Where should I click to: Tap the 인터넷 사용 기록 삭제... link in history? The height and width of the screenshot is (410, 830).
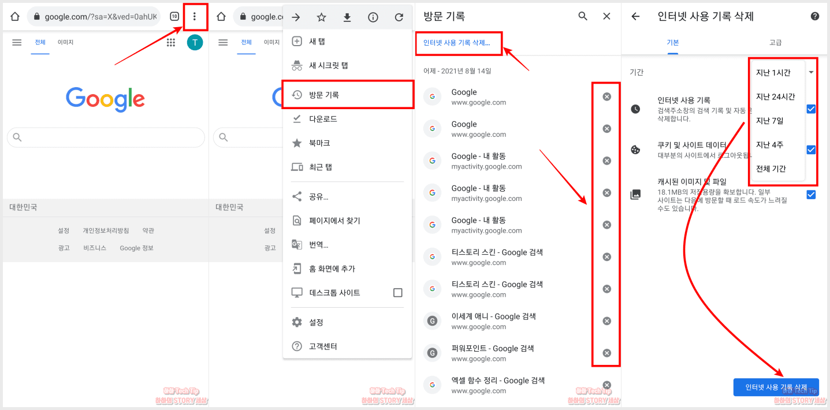456,43
